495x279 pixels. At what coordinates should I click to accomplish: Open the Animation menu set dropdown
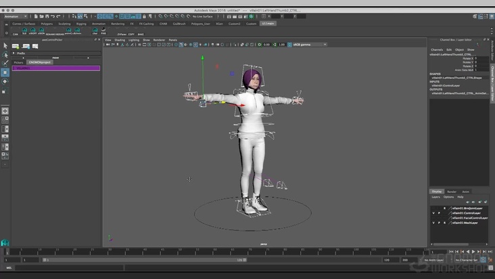16,16
